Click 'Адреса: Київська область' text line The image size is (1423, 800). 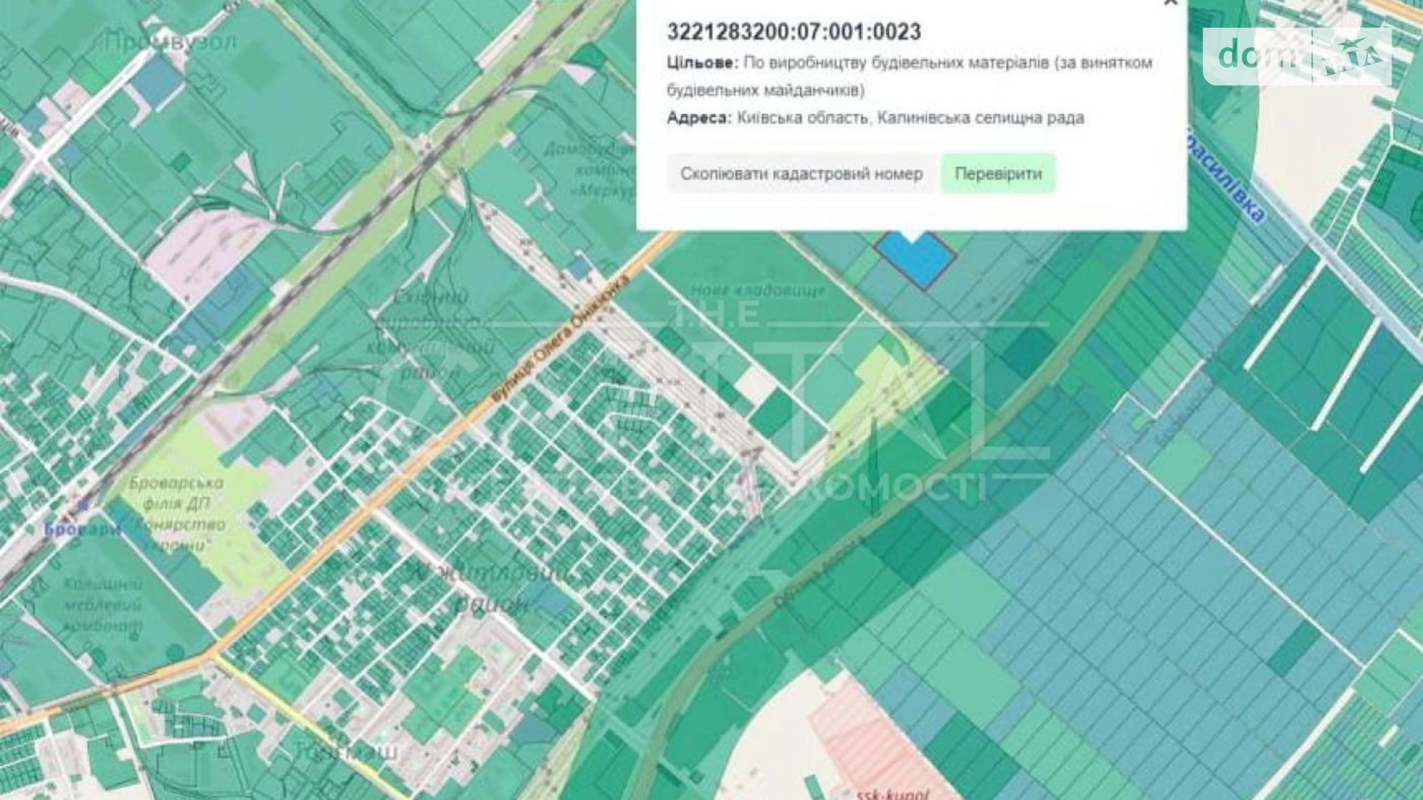pyautogui.click(x=875, y=118)
